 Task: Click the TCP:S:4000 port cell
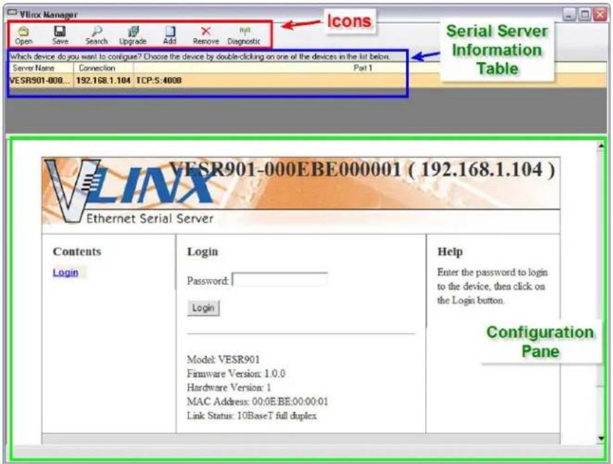(158, 81)
